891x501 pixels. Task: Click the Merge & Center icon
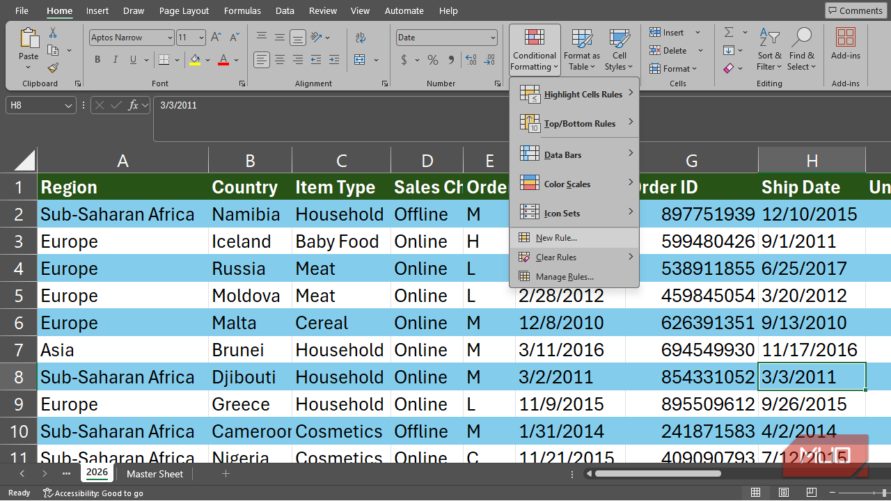(359, 60)
